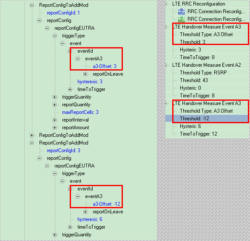Expand reportOnLeave beneath a3-Offset: 3
The image size is (250, 241).
click(x=85, y=74)
